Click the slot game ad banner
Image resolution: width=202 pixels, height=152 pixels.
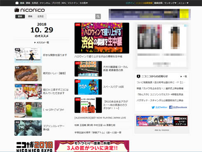[162, 121]
